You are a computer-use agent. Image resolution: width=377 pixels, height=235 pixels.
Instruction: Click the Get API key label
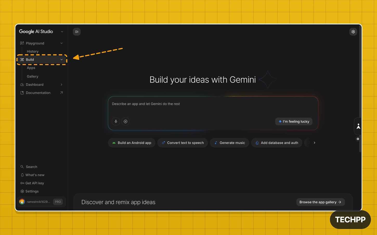pos(35,183)
